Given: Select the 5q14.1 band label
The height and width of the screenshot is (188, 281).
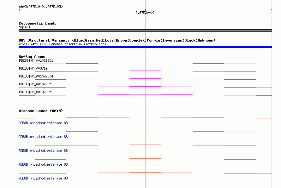Looking at the screenshot, I should [x=25, y=27].
